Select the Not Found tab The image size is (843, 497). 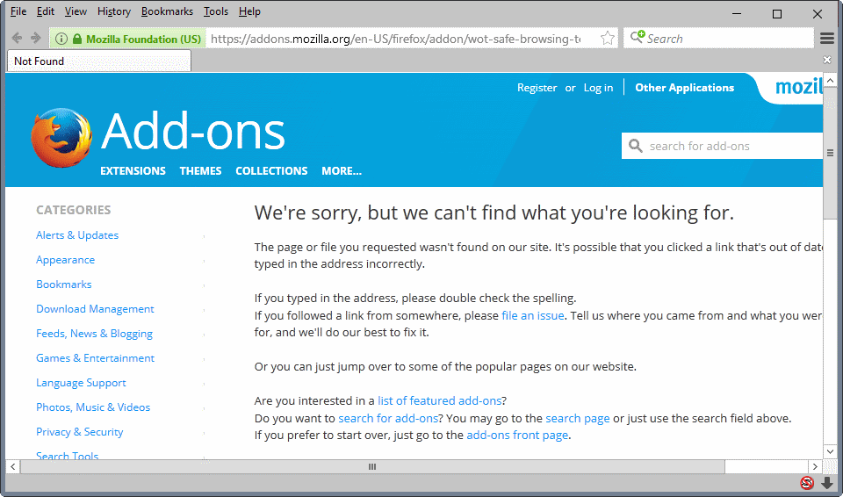[x=99, y=61]
